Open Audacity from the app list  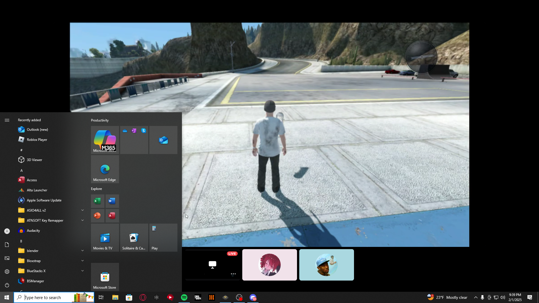[33, 231]
